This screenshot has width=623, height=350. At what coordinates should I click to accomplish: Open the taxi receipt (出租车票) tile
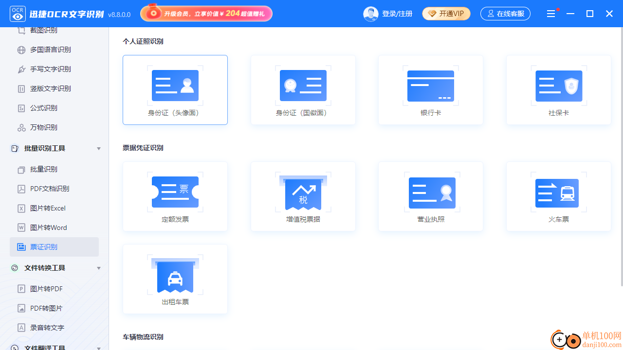[x=175, y=279]
